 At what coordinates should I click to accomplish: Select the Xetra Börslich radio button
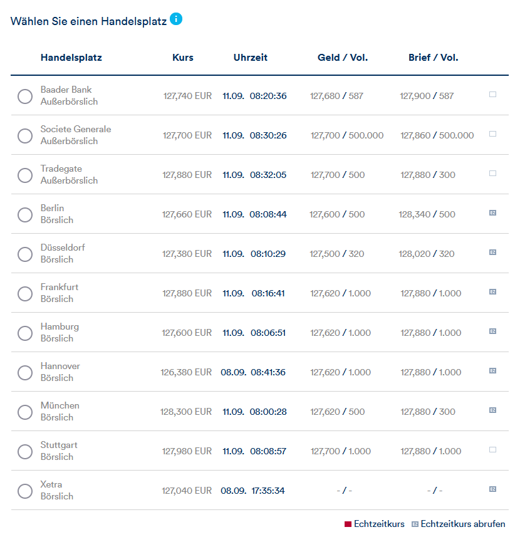(25, 491)
